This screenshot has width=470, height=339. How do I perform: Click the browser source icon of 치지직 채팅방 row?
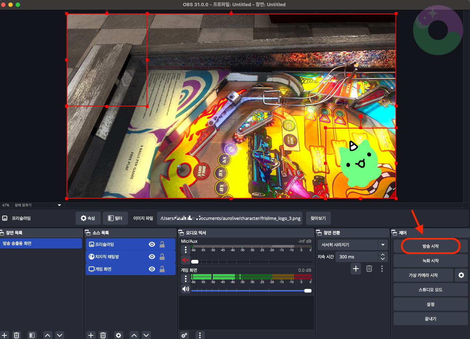(92, 257)
